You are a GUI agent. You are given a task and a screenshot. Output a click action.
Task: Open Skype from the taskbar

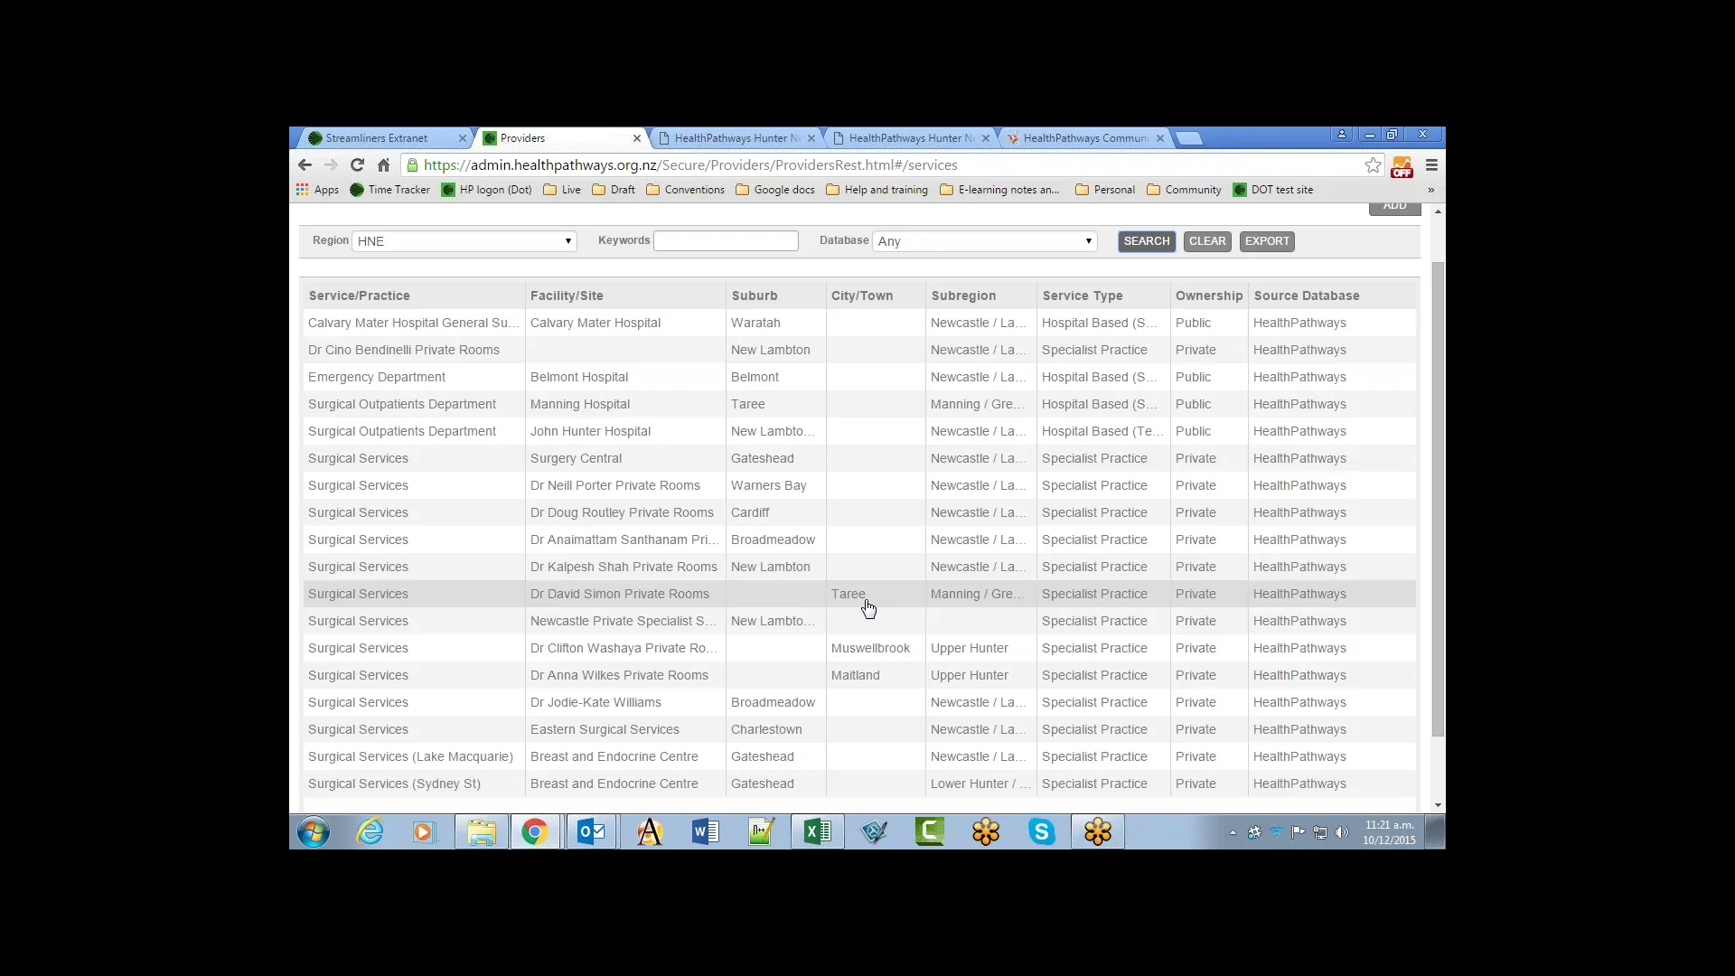(1041, 831)
